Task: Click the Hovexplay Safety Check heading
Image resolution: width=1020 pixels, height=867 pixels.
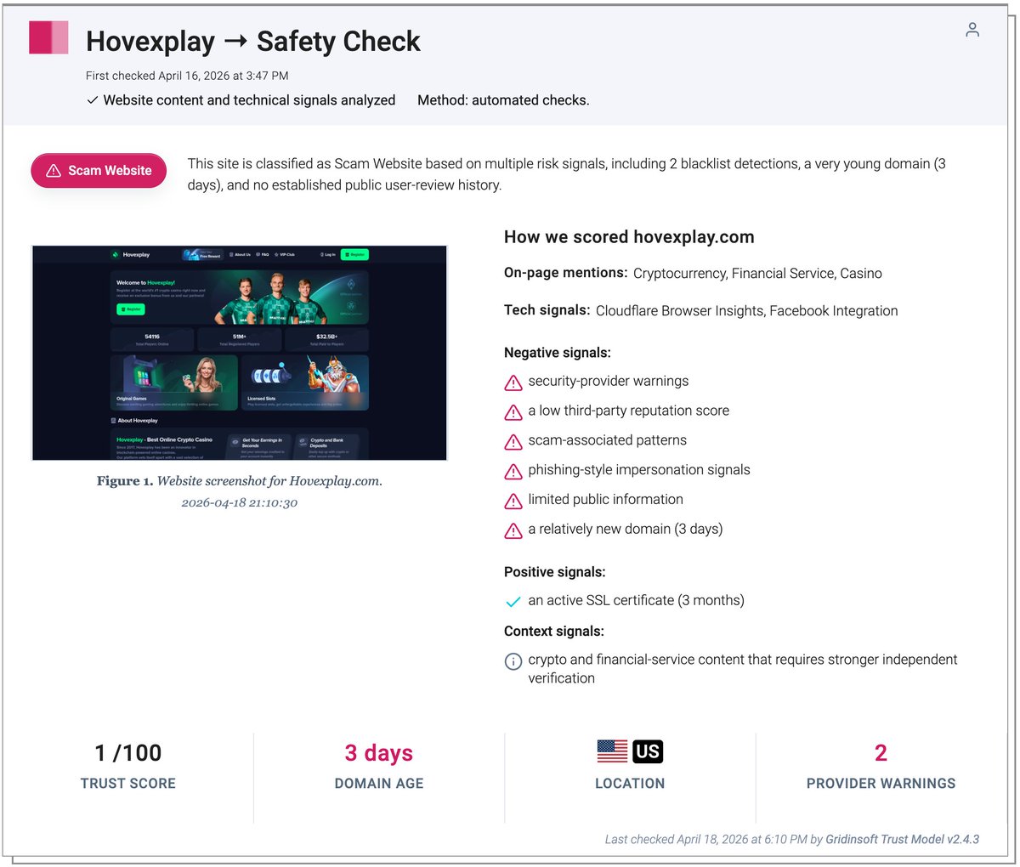Action: (x=253, y=41)
